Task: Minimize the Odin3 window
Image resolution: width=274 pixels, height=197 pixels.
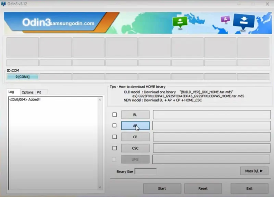Action: tap(239, 4)
